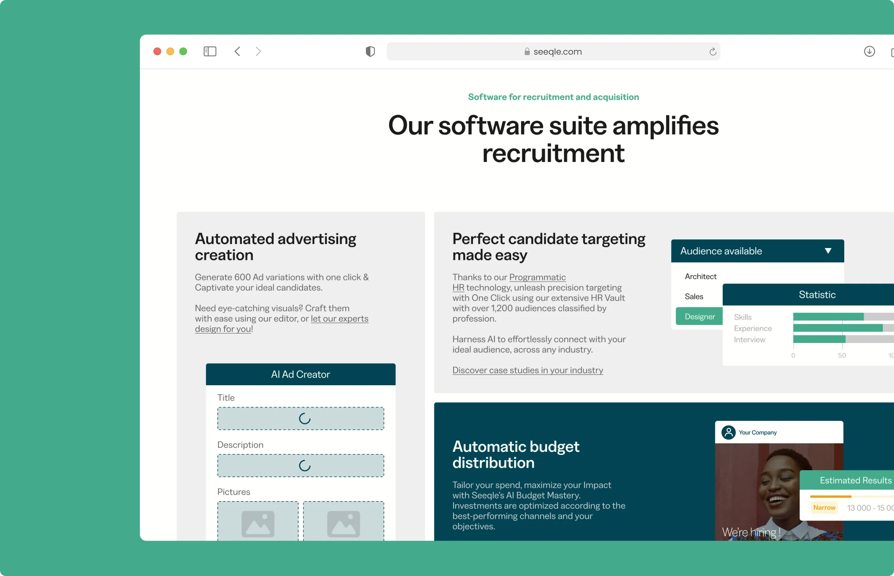894x576 pixels.
Task: Open the downloads arrow icon
Action: tap(869, 51)
